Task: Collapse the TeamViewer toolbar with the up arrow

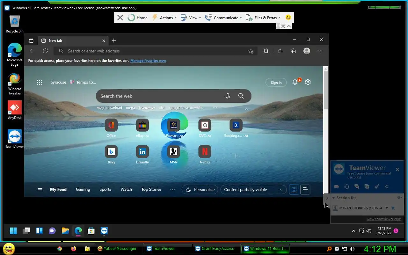Action: 289,26
